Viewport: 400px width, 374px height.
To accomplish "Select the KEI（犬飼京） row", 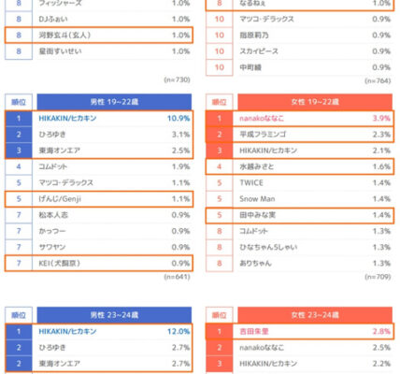I will point(99,264).
